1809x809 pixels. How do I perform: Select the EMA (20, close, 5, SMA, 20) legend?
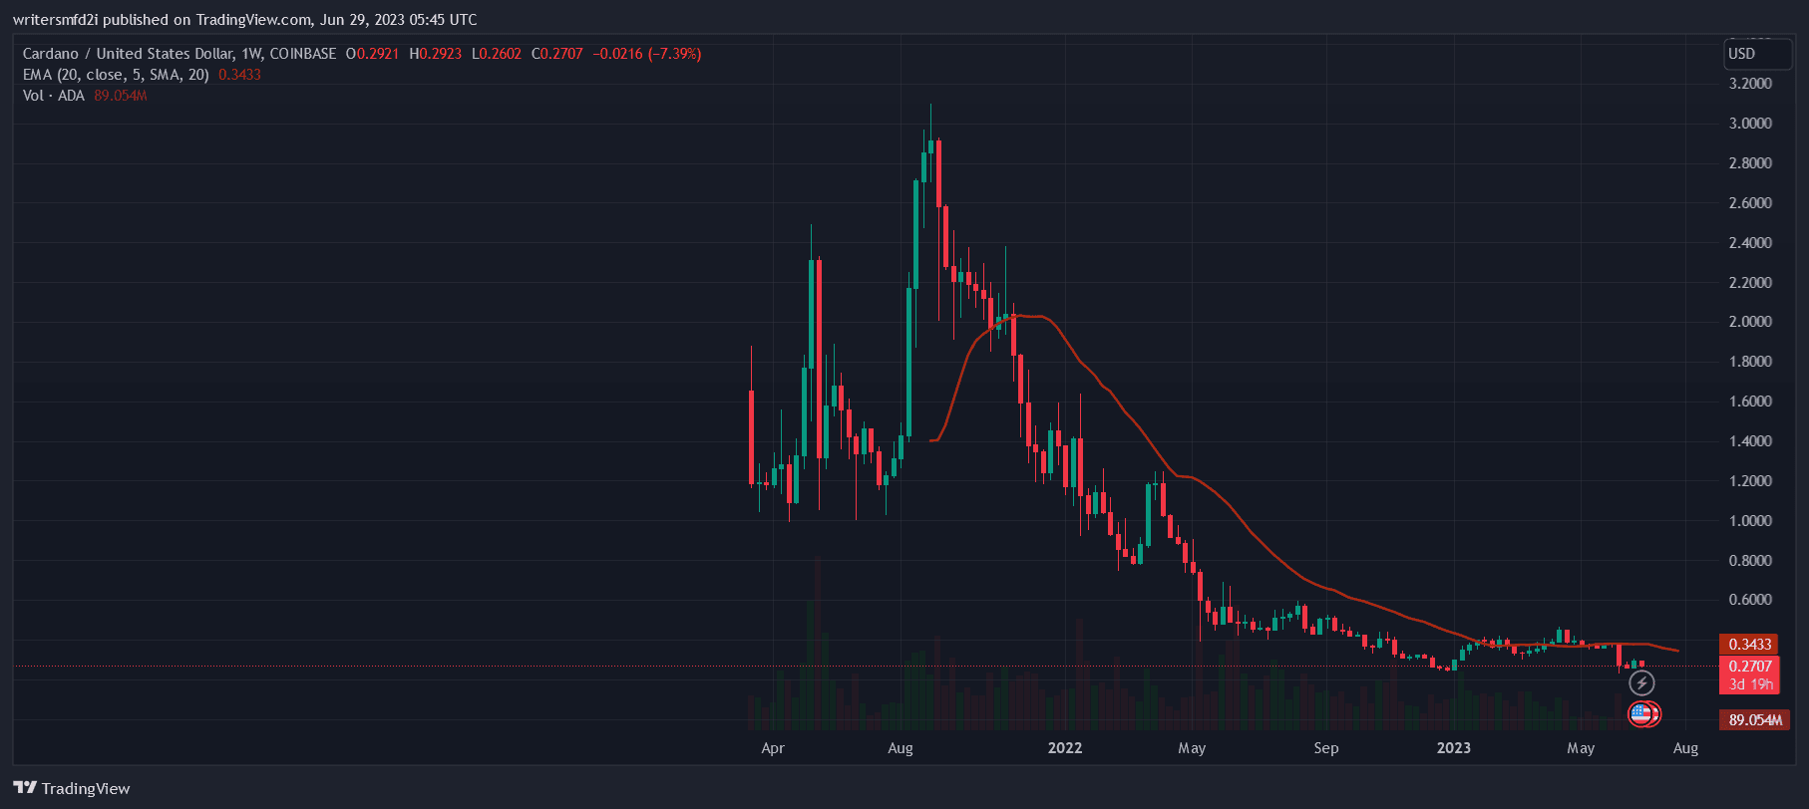tap(116, 75)
